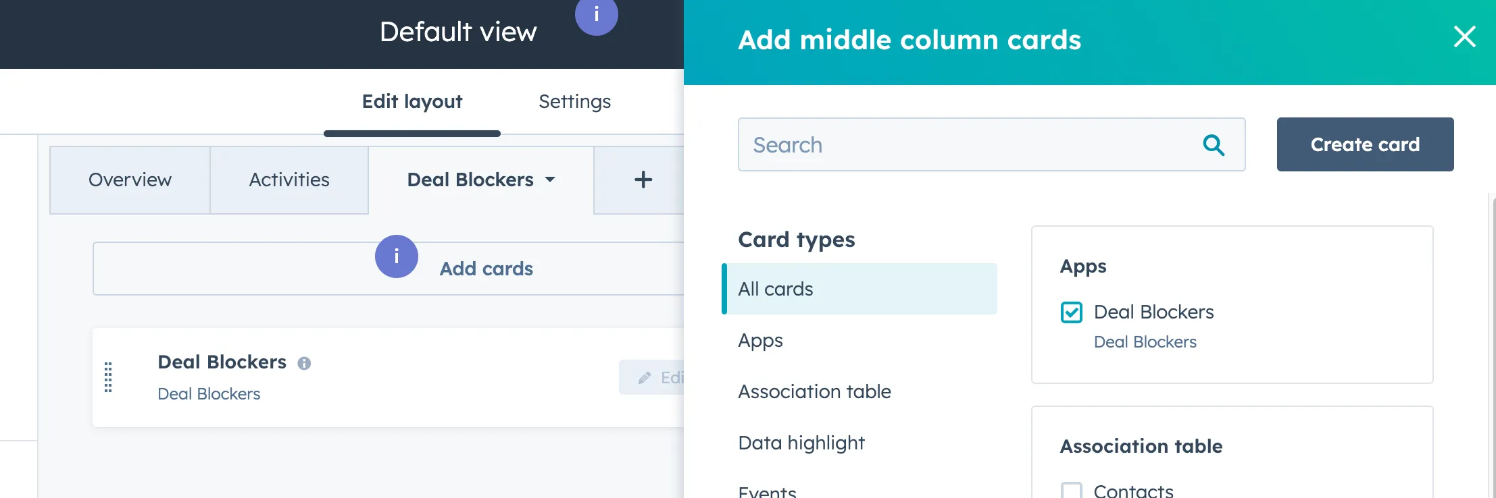Uncheck the Deal Blockers checkbox

coord(1072,312)
